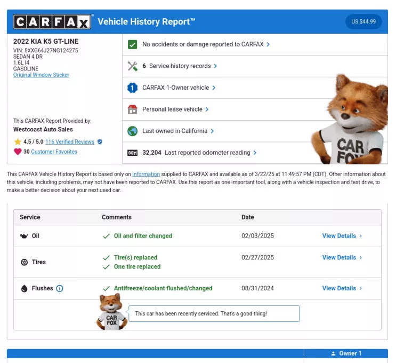Click the globe icon for last owned location
The width and height of the screenshot is (396, 363).
click(133, 131)
